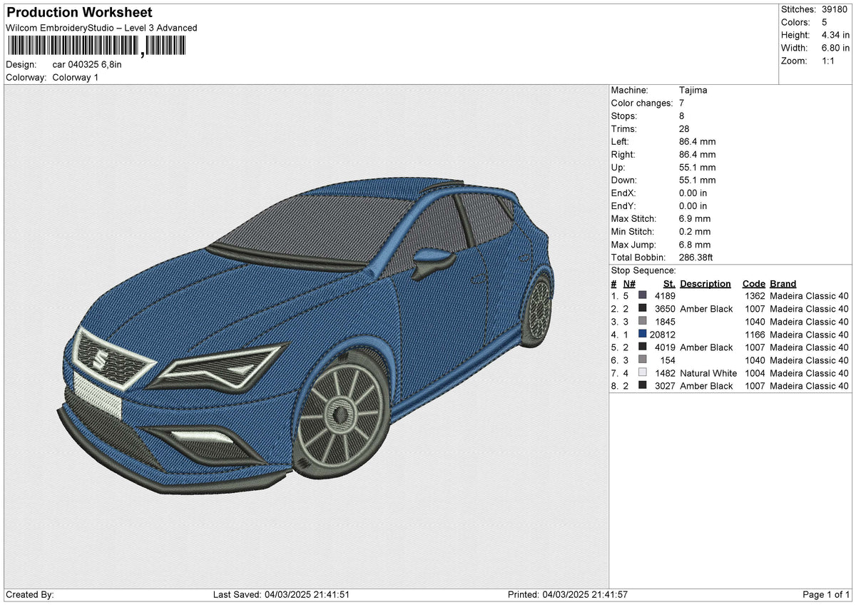Select the Left extent value 86.4 mm
The width and height of the screenshot is (856, 605).
(698, 142)
